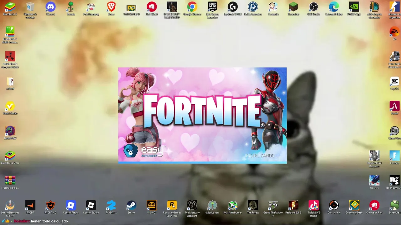Screen dimensions: 401x225
Task: Select the Logitech G HUB icon
Action: tap(232, 9)
